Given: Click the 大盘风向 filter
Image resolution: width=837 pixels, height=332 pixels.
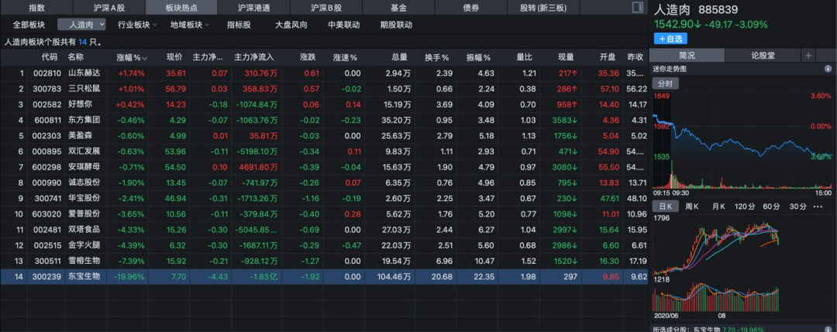Looking at the screenshot, I should (291, 25).
